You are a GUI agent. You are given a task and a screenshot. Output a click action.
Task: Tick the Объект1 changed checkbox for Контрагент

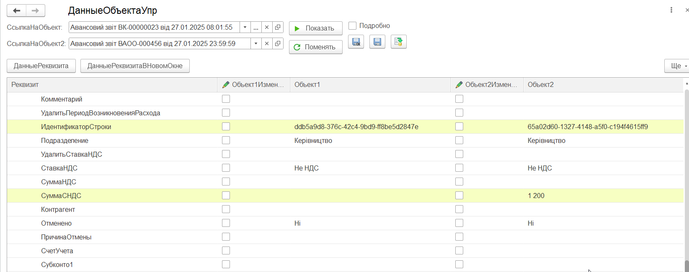[226, 209]
